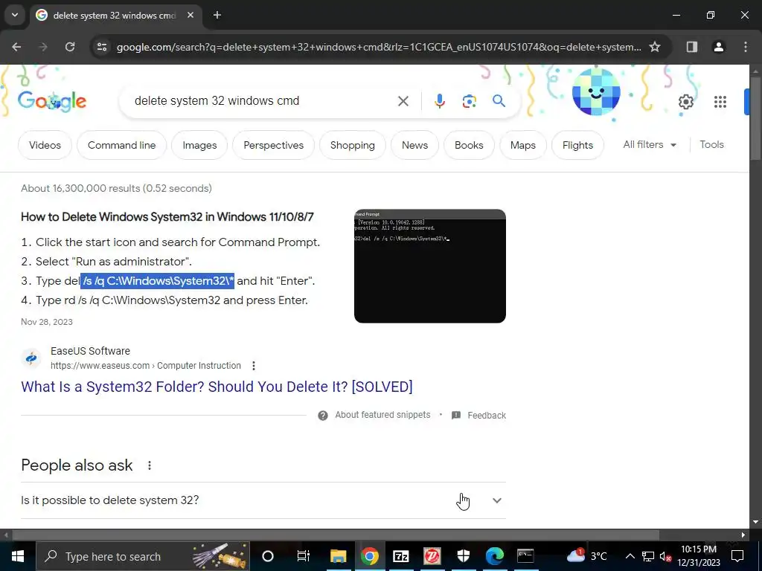This screenshot has width=762, height=571.
Task: Open the All filters dropdown
Action: [650, 145]
